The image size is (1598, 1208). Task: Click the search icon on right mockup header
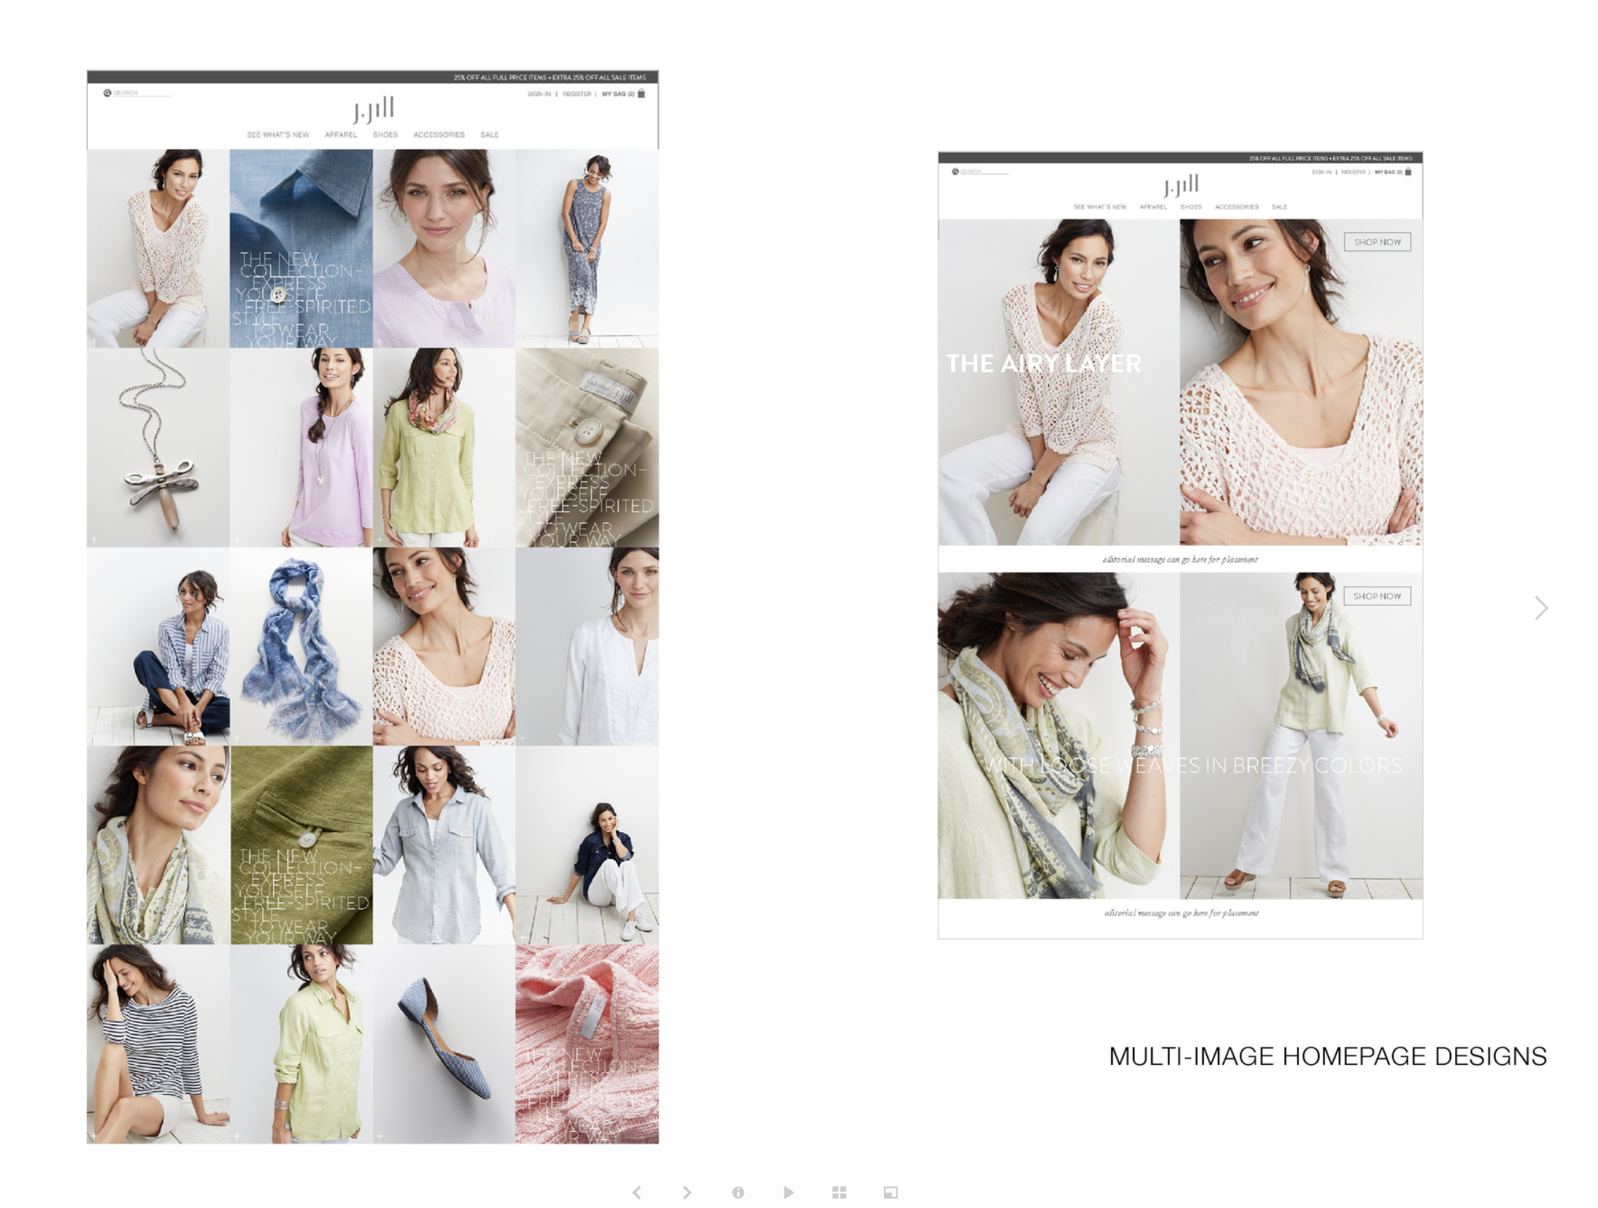pos(955,171)
